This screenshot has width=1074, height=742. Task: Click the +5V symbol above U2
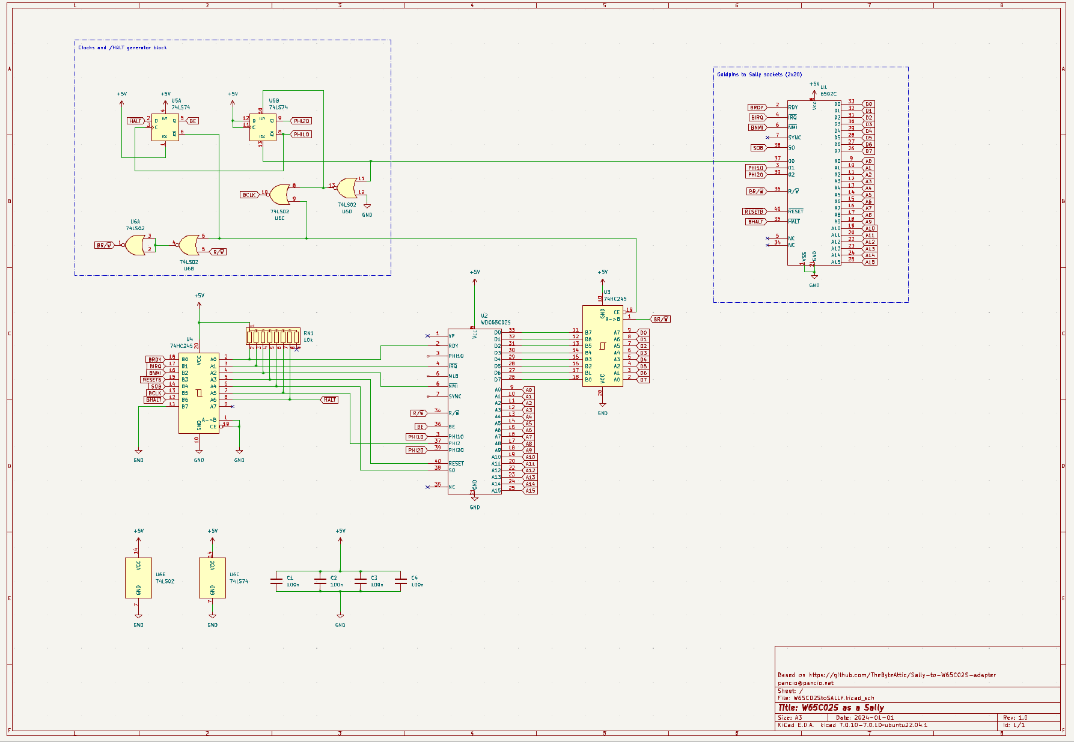[x=474, y=275]
